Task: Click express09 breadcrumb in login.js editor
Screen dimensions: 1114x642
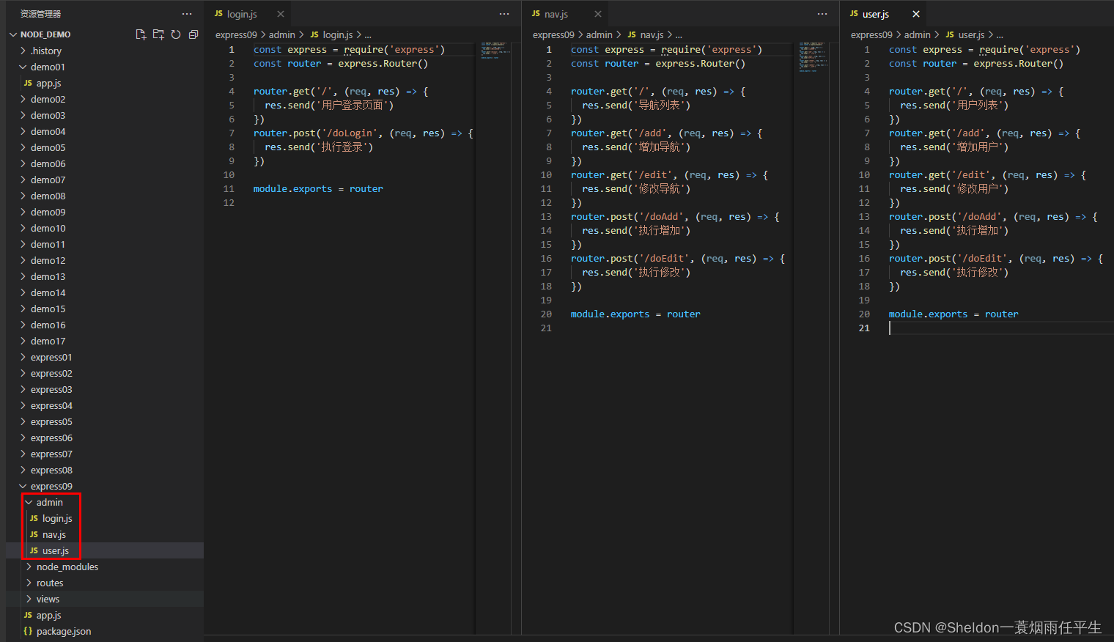Action: click(x=236, y=34)
